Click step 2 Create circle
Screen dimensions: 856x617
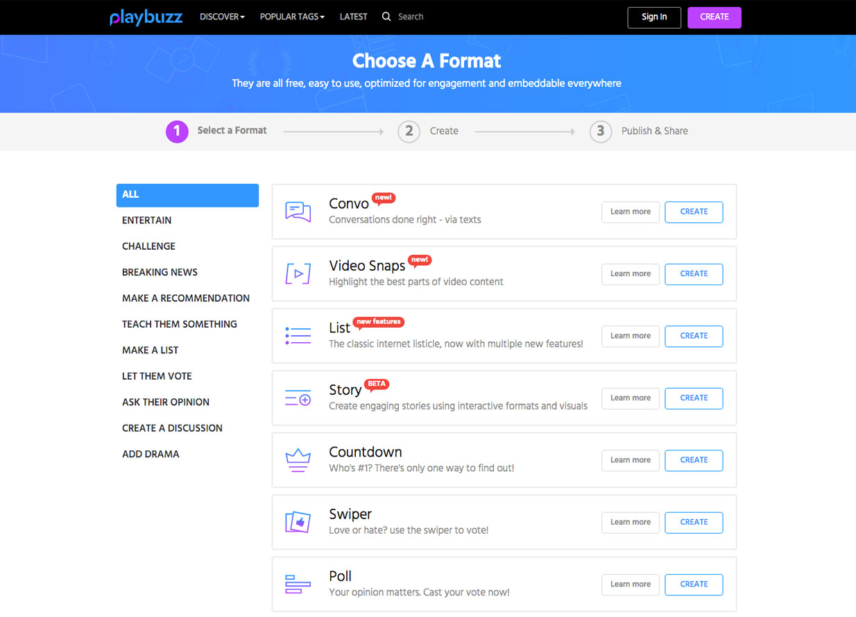[x=409, y=131]
